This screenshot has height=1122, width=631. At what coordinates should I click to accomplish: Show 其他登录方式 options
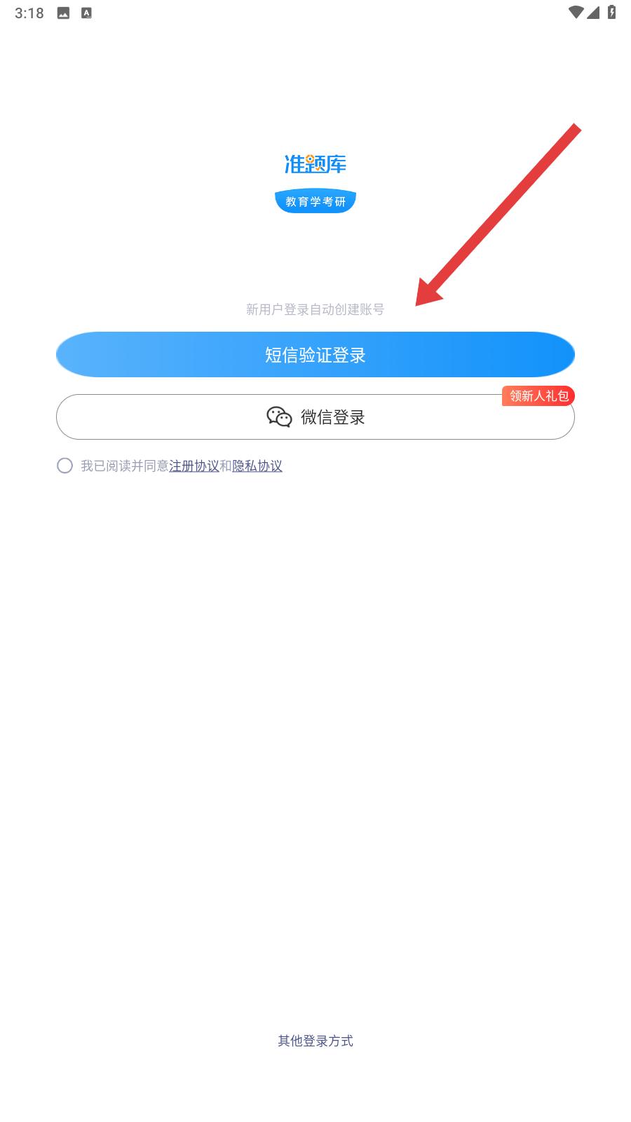(x=315, y=1041)
